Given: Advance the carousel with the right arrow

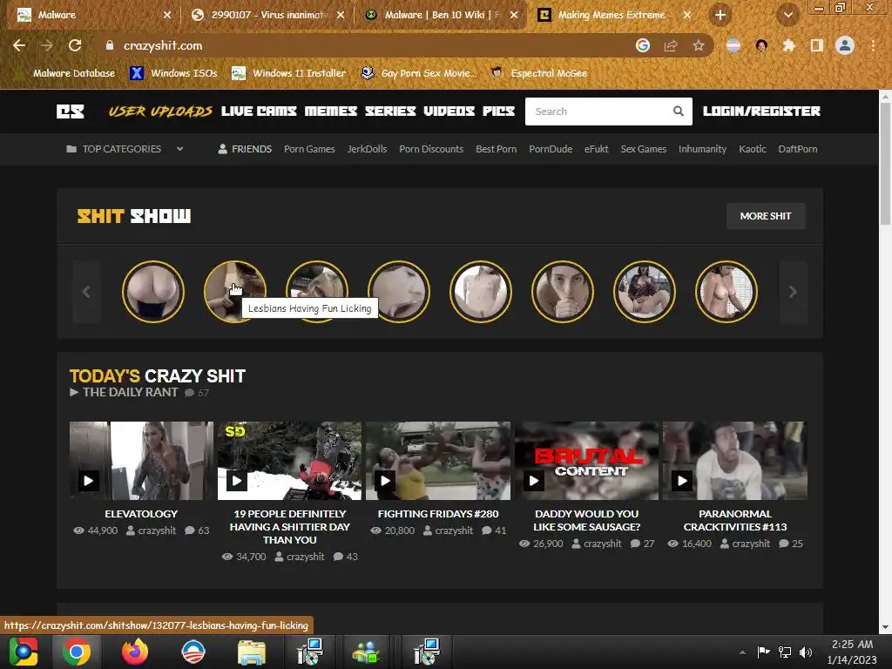Looking at the screenshot, I should click(793, 292).
